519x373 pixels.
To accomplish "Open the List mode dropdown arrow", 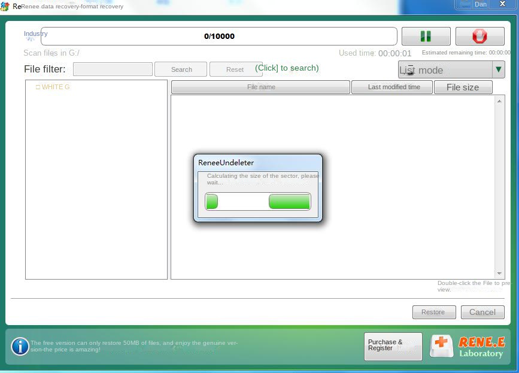I will 499,69.
